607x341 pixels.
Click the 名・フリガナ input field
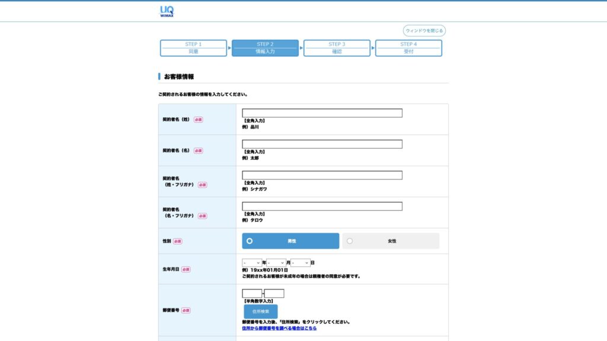click(x=322, y=205)
